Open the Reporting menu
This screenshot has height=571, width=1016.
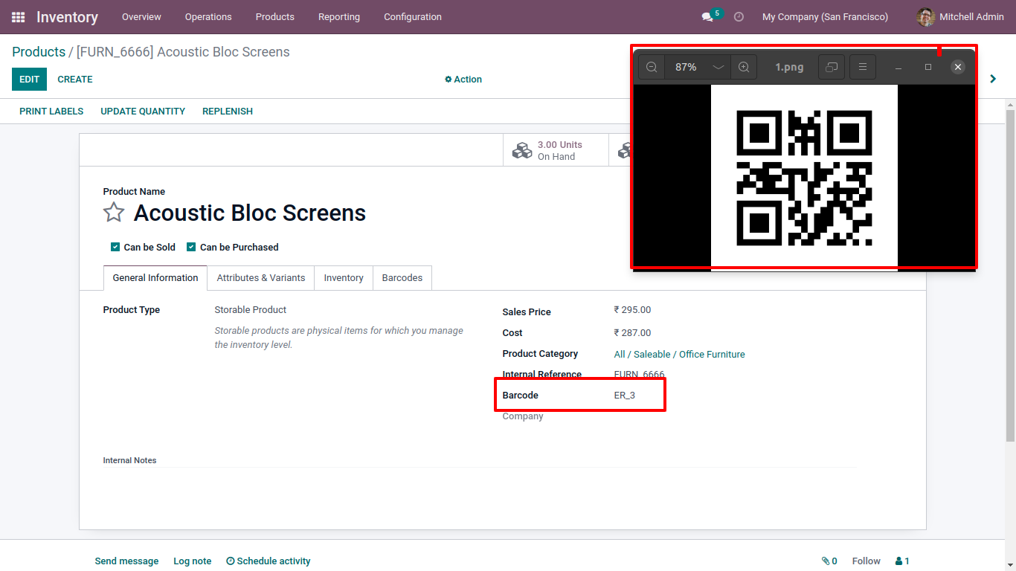339,16
